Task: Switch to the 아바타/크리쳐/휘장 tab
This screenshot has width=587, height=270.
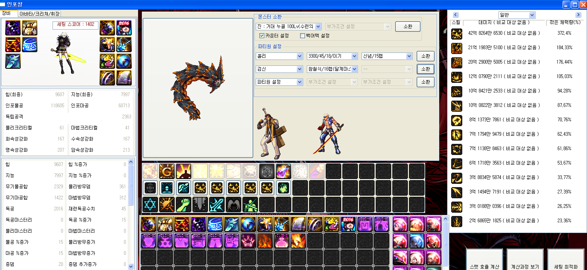Action: click(x=40, y=14)
